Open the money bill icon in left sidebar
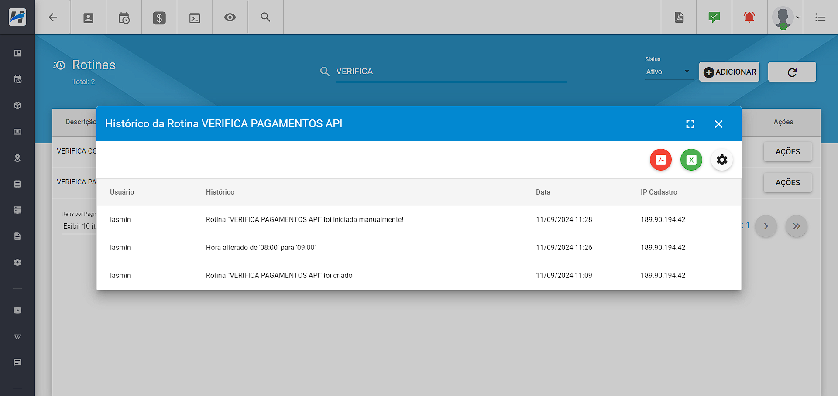The width and height of the screenshot is (838, 396). click(x=17, y=132)
